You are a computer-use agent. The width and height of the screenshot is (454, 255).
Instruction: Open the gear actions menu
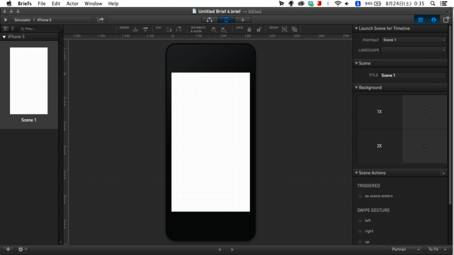pyautogui.click(x=22, y=249)
